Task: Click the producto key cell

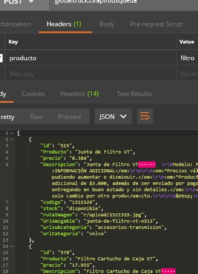Action: pos(91,58)
